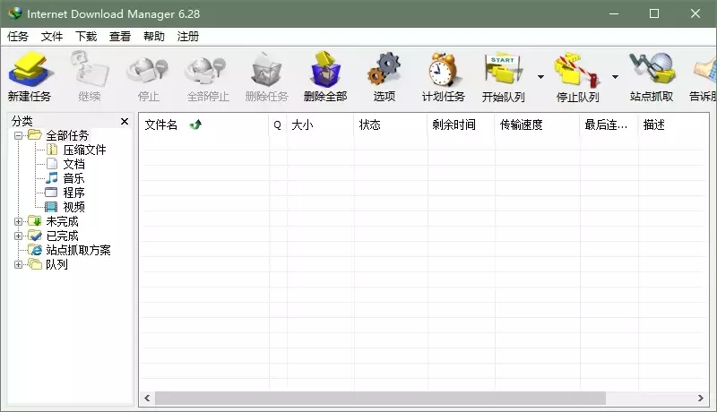
Task: Expand the 未完成 tree node
Action: (x=18, y=221)
